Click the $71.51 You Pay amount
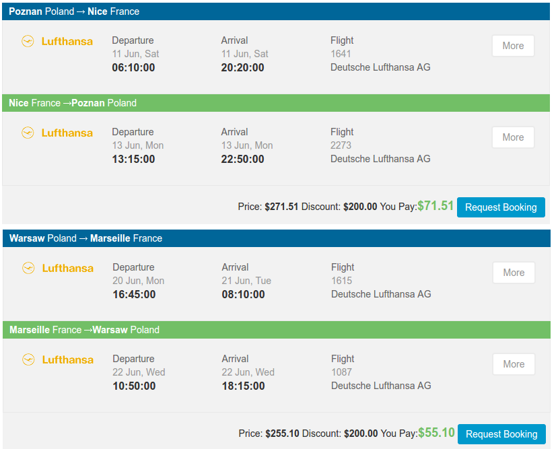The height and width of the screenshot is (449, 558). click(x=435, y=205)
